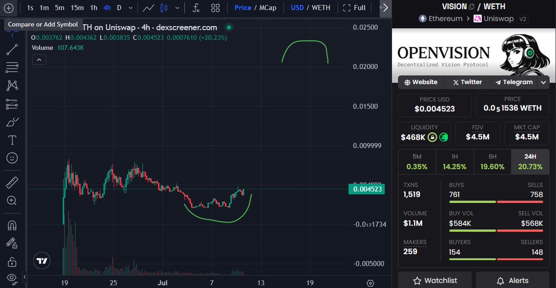The height and width of the screenshot is (288, 556).
Task: Toggle hide all drawings eye icon
Action: tap(12, 278)
